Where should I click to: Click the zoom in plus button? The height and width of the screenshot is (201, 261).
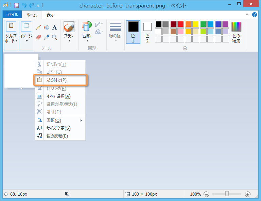click(x=248, y=194)
